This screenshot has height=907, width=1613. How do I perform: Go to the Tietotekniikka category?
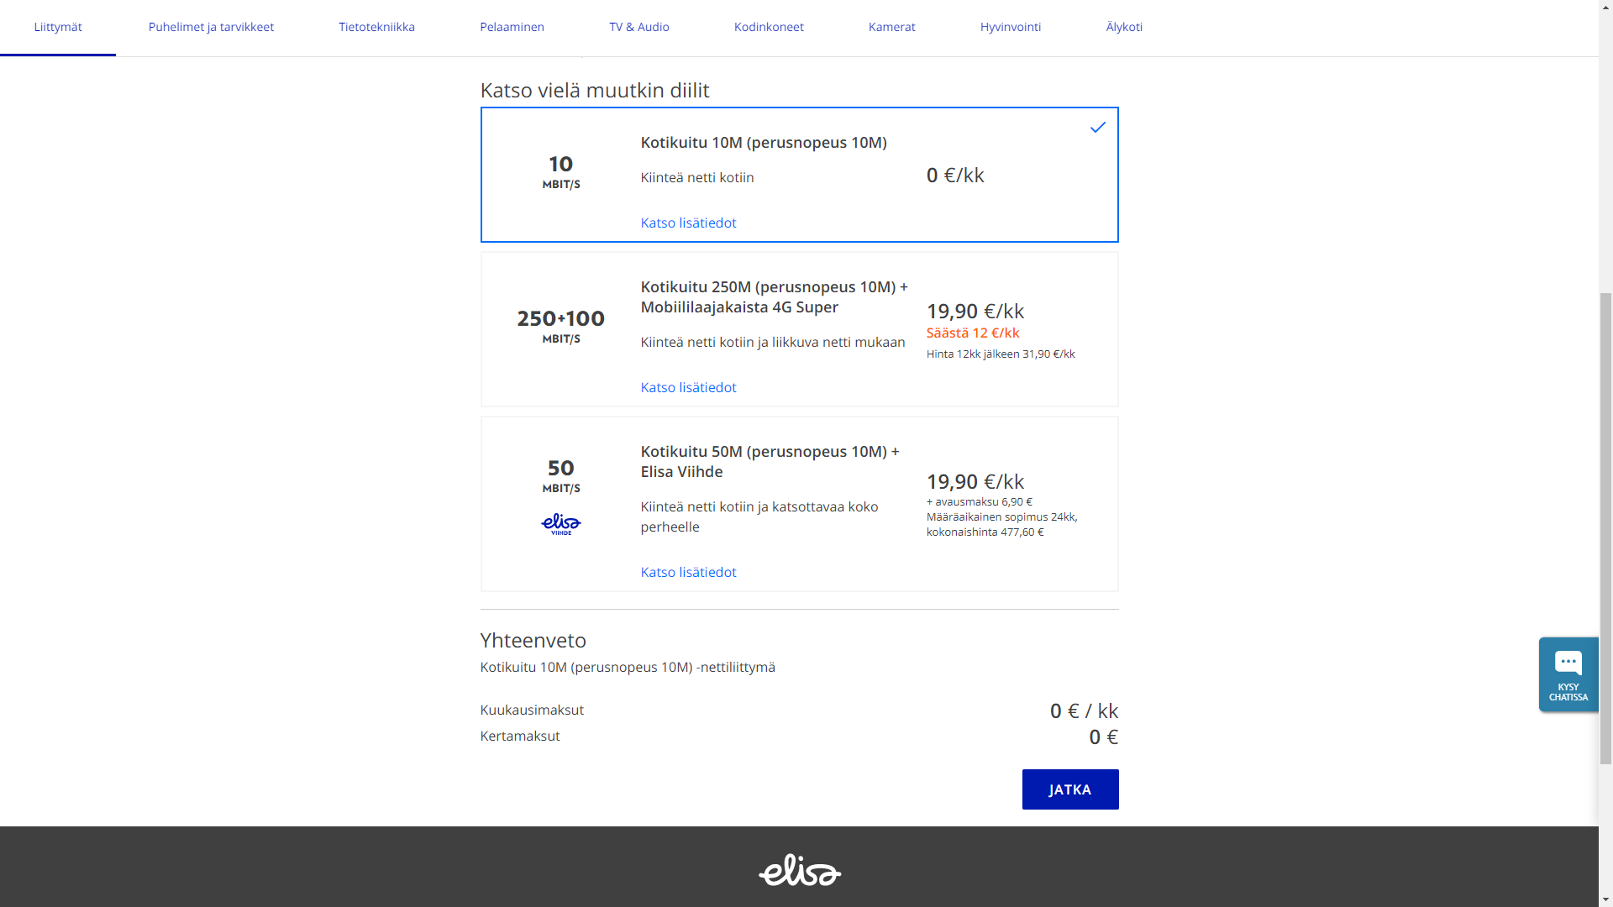point(376,27)
